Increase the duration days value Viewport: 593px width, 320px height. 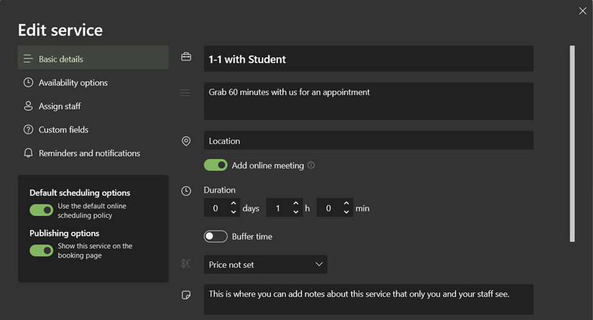[233, 204]
